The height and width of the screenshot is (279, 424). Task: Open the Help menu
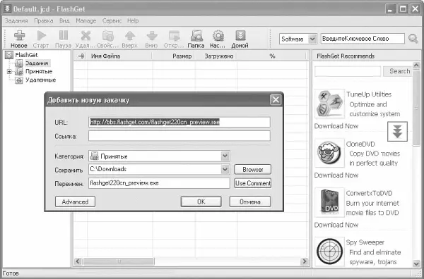click(133, 20)
